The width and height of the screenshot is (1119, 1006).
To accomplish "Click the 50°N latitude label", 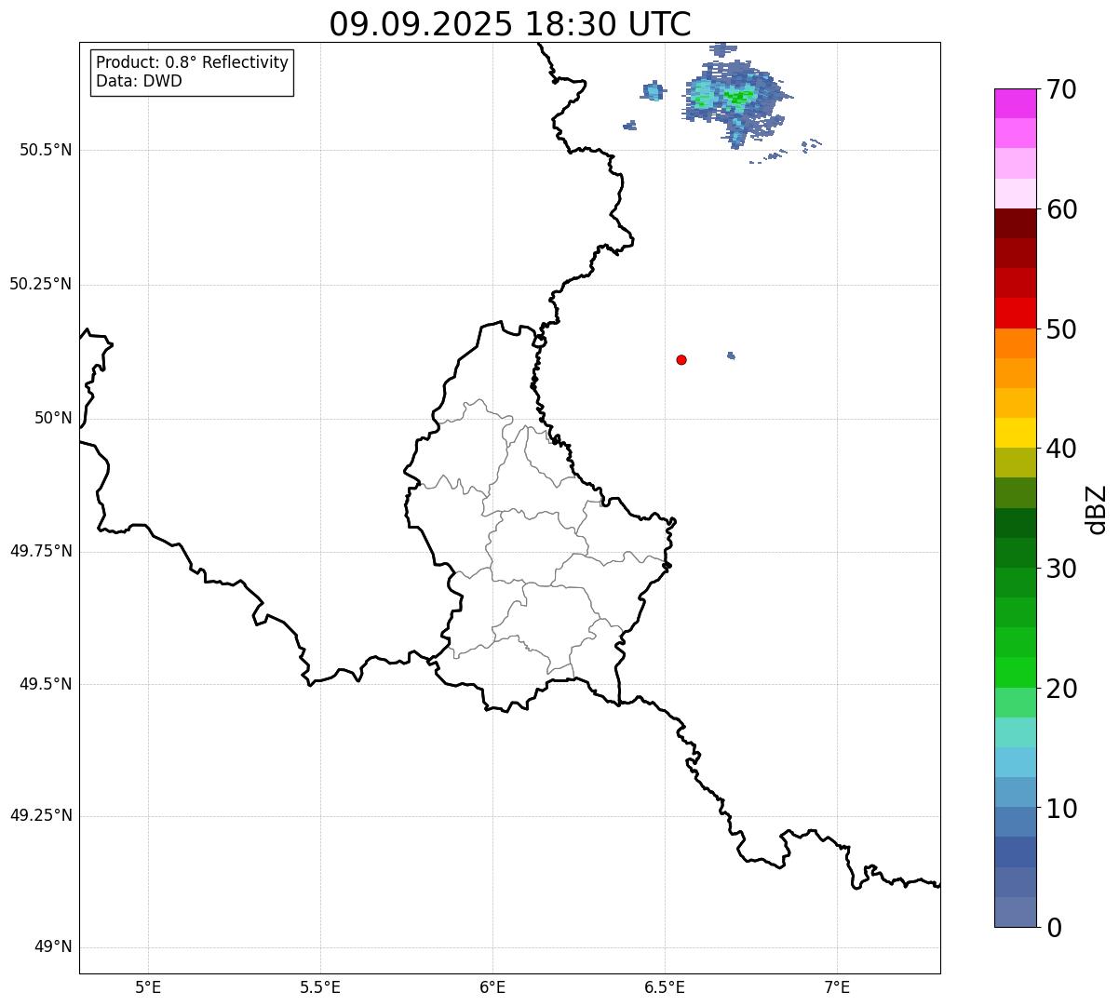I will click(53, 418).
